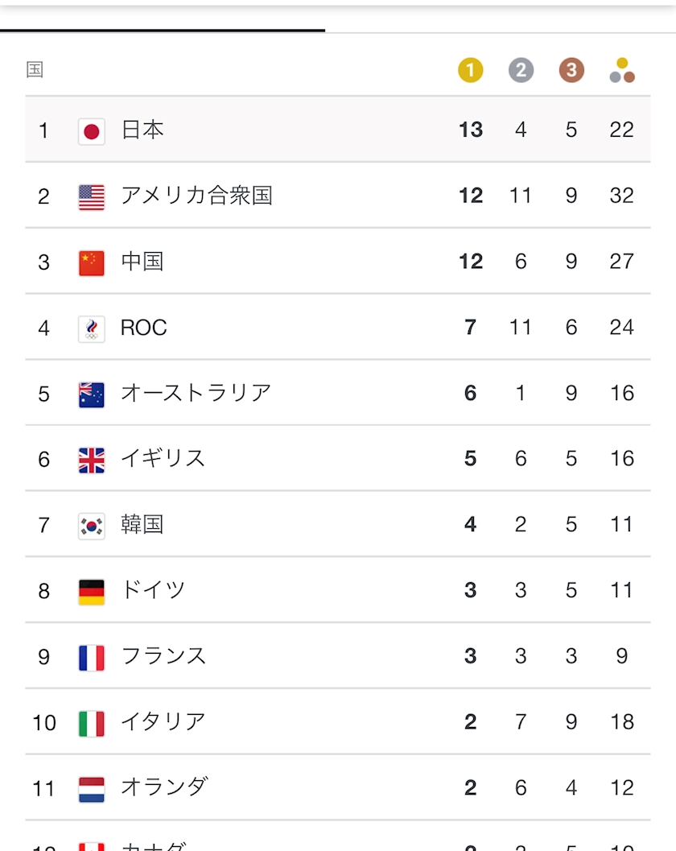The image size is (676, 851).
Task: Click the United Kingdom flag icon
Action: tap(92, 460)
